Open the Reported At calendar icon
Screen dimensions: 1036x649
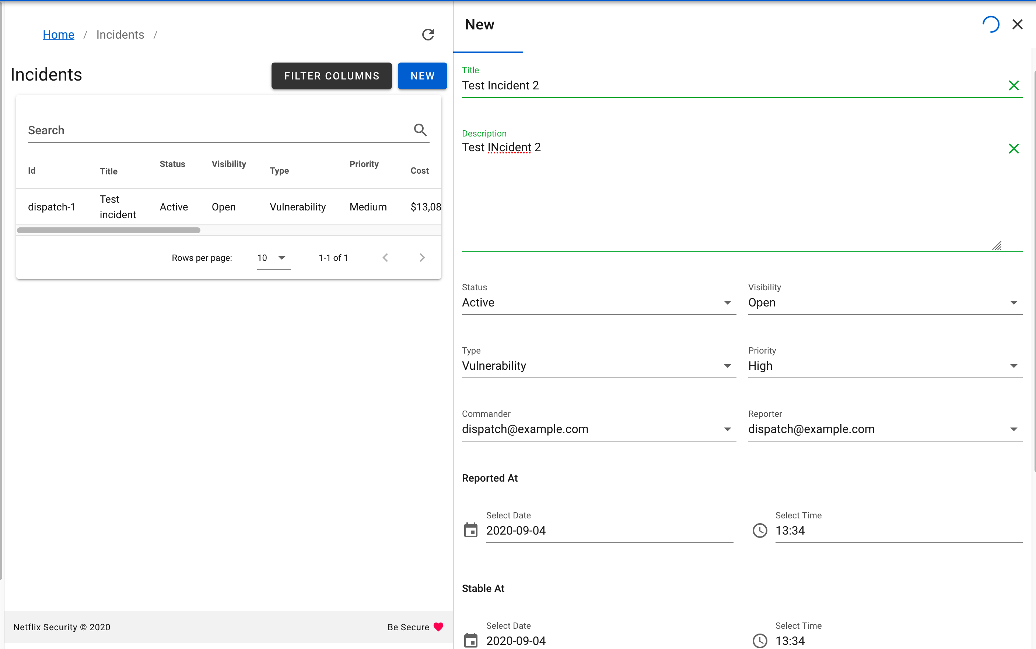(x=470, y=530)
